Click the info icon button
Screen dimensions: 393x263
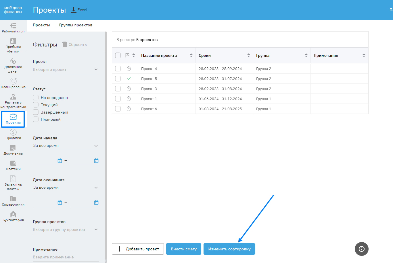tap(361, 249)
